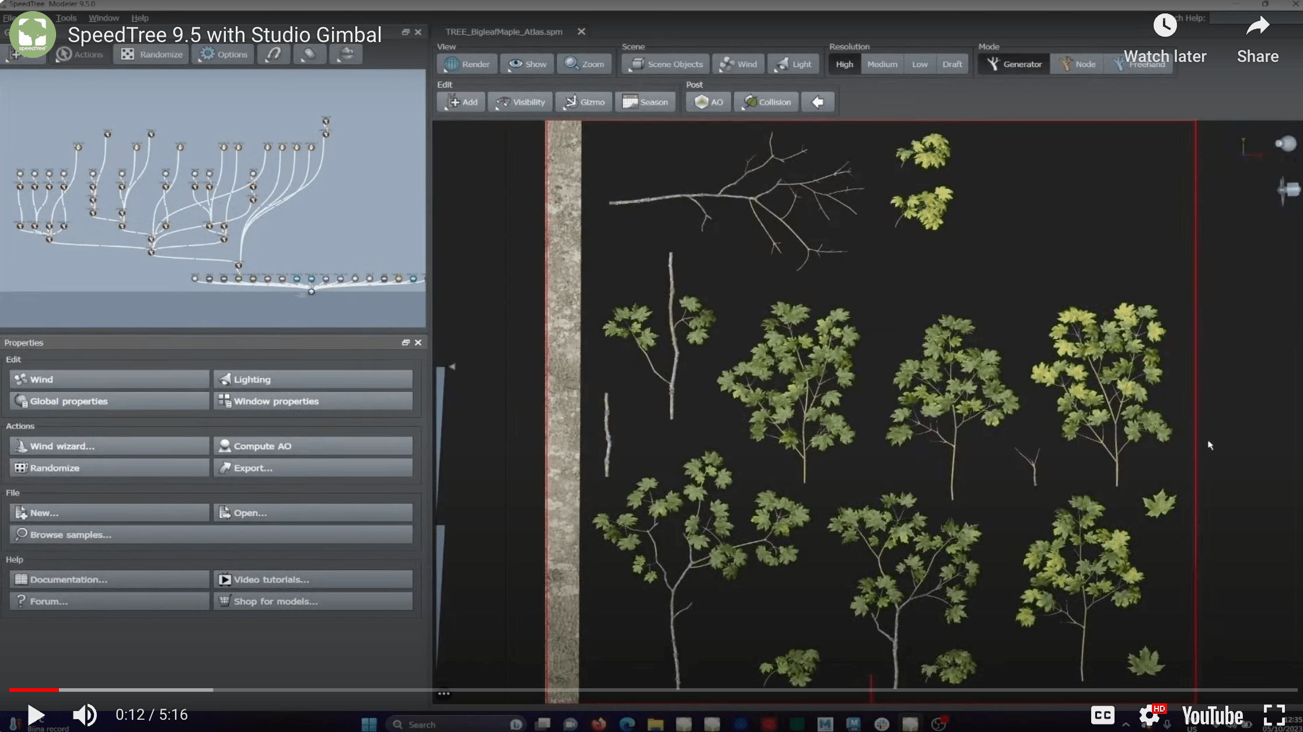Expand the Window properties panel
1303x732 pixels.
tap(312, 401)
